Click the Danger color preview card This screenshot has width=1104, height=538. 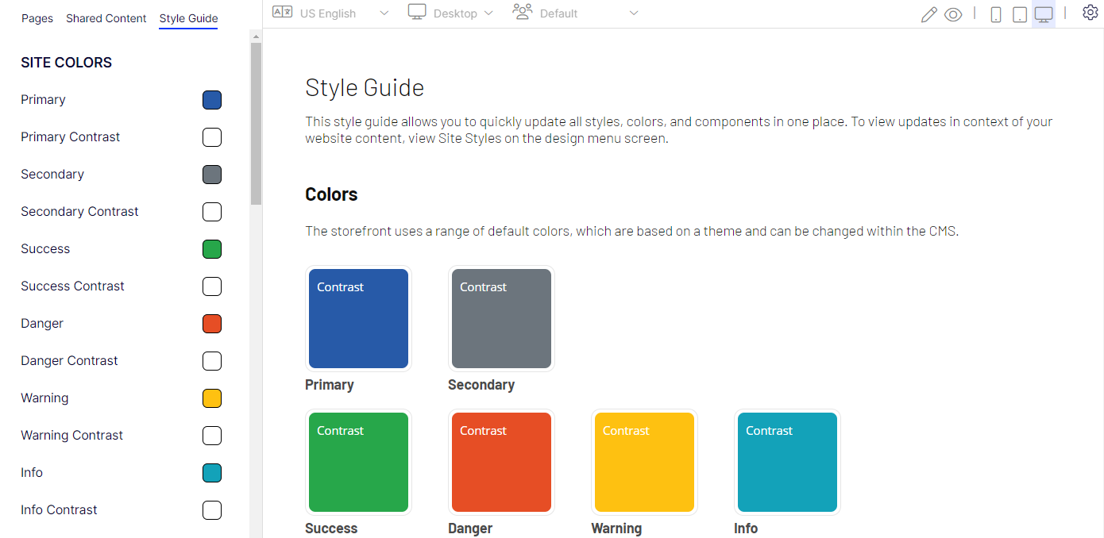(x=501, y=462)
